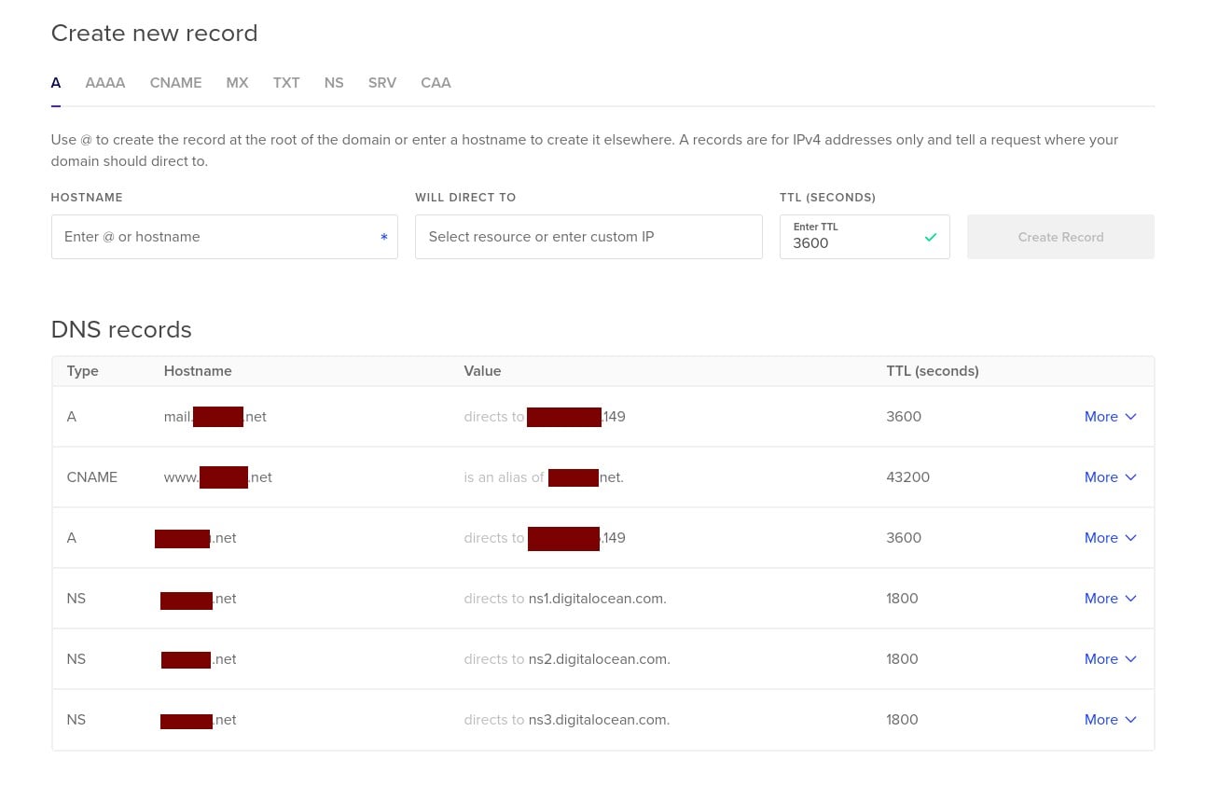Image resolution: width=1218 pixels, height=787 pixels.
Task: Click the Enter TTL field
Action: click(x=849, y=242)
